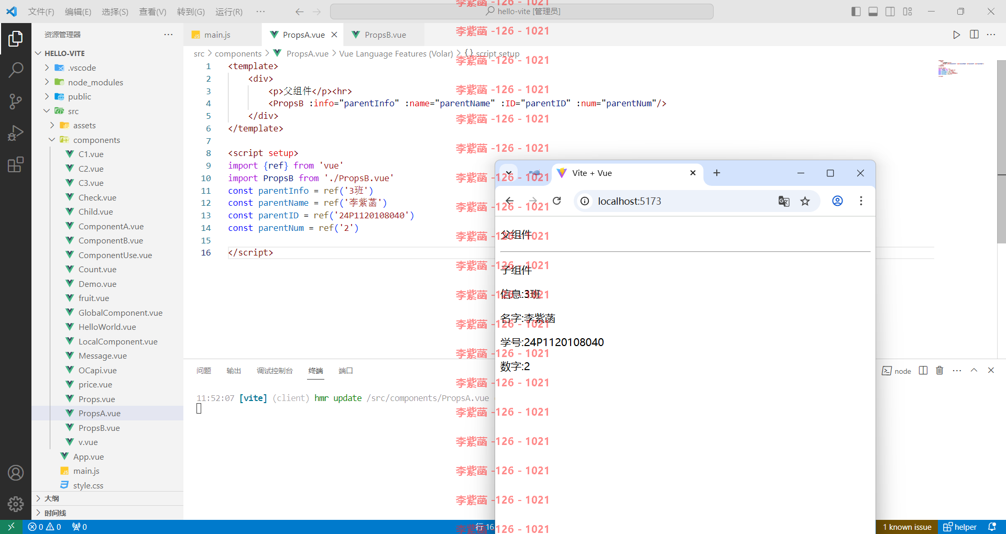The width and height of the screenshot is (1006, 534).
Task: Go forward in VS Code navigation
Action: pyautogui.click(x=316, y=12)
